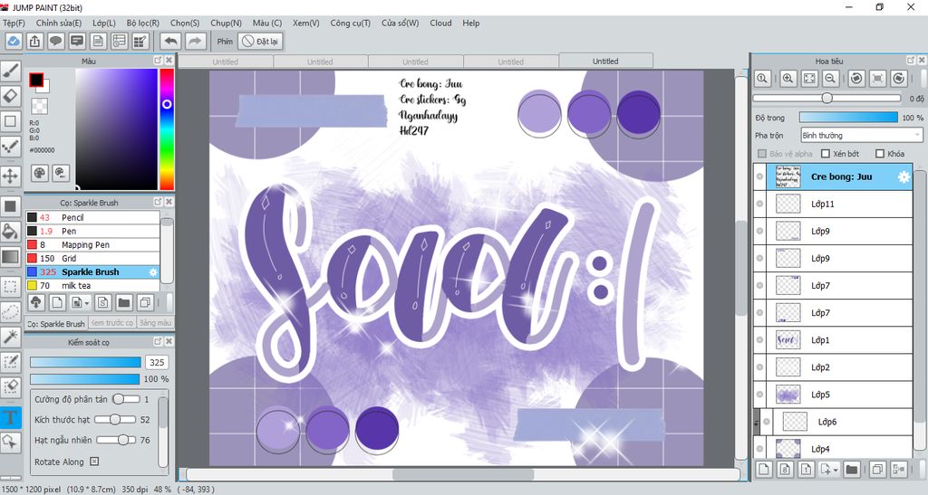Select the Mapping Pen brush
The height and width of the screenshot is (495, 928).
tap(92, 244)
